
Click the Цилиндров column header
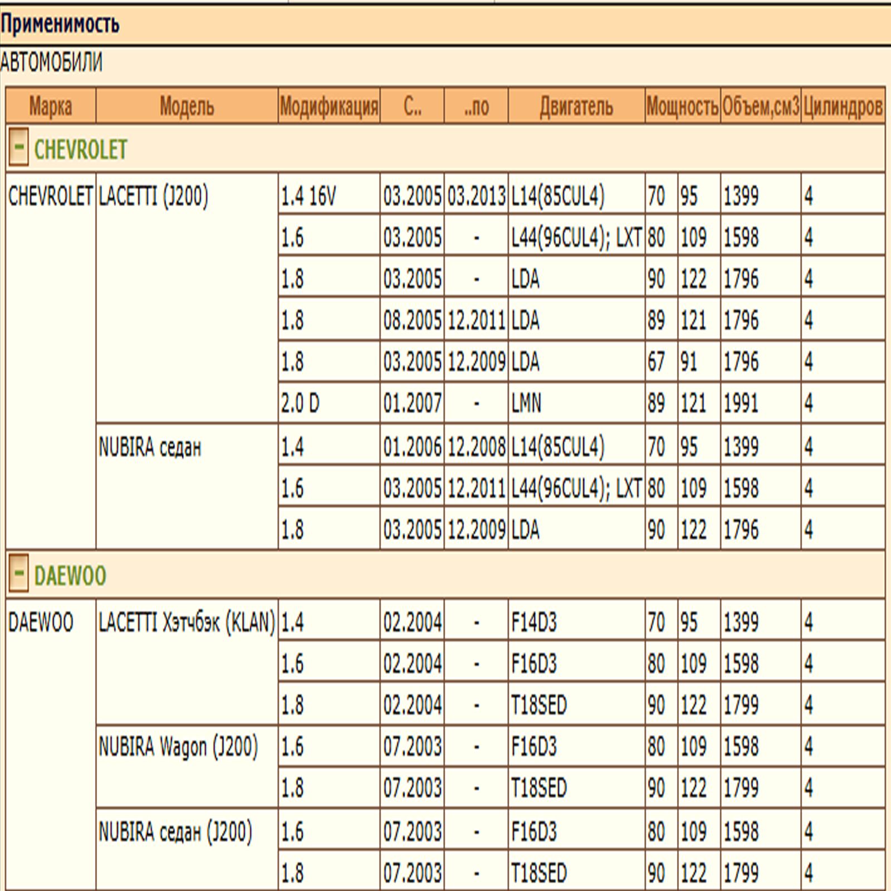pyautogui.click(x=843, y=105)
